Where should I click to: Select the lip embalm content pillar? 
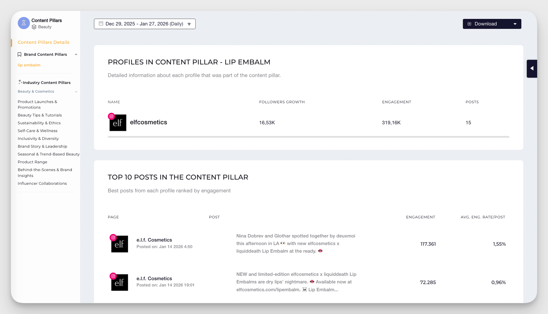coord(29,65)
